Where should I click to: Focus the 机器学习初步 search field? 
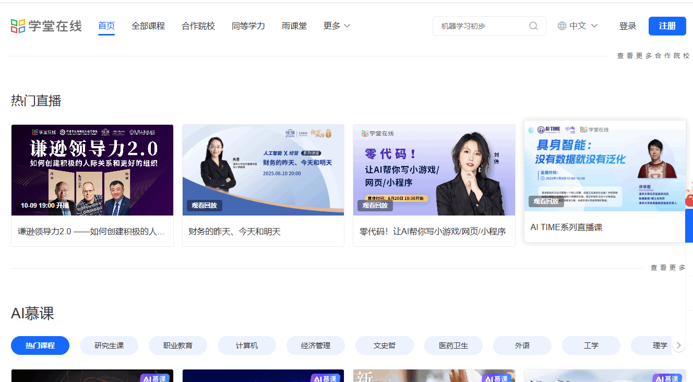(480, 26)
